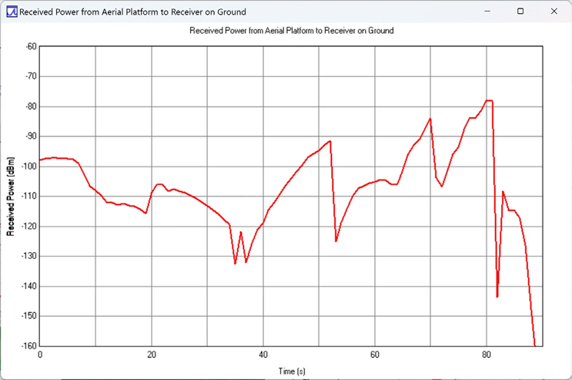Click the deep curve dip near -143 dBm
The height and width of the screenshot is (380, 572).
(497, 297)
